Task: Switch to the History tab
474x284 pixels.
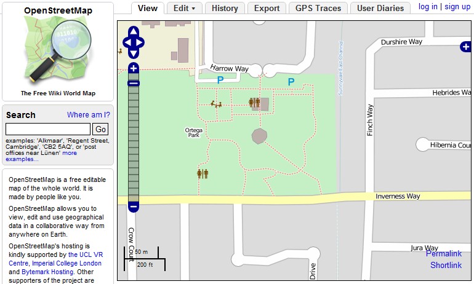Action: coord(225,8)
